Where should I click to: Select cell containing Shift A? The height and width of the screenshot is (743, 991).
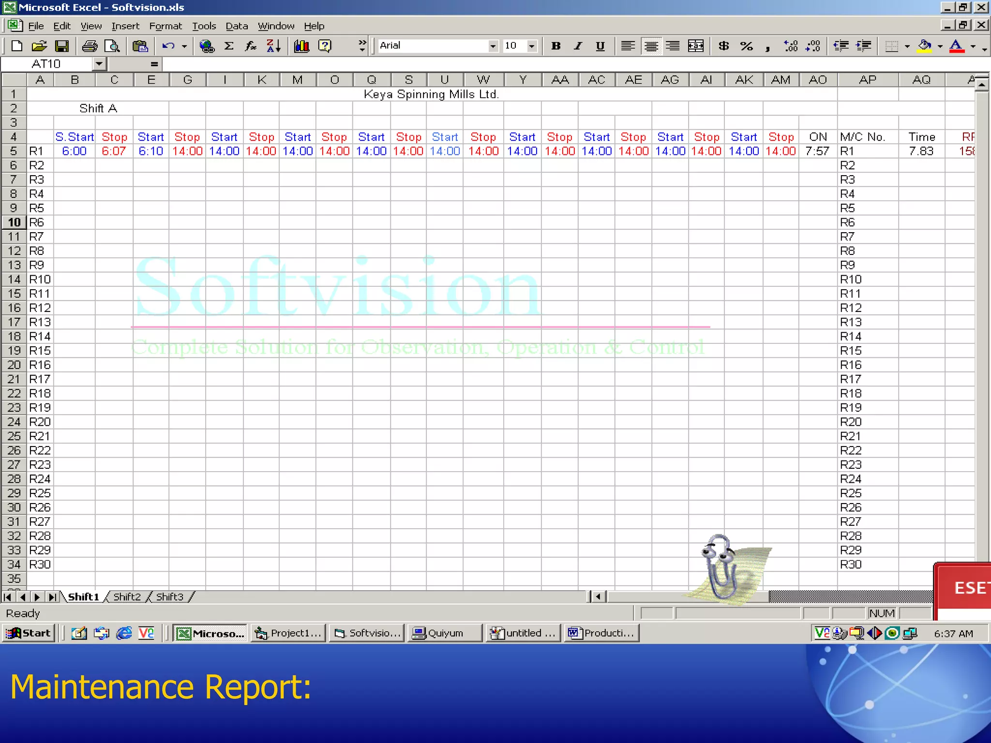[98, 108]
